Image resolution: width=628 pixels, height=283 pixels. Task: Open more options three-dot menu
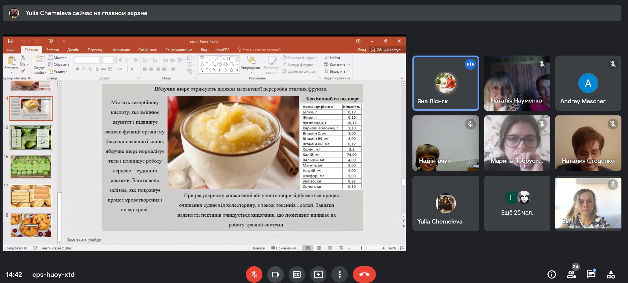click(x=340, y=274)
